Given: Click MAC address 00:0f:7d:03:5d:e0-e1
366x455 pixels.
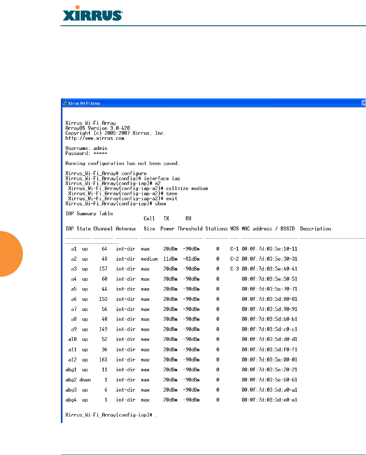Looking at the screenshot, I should (x=270, y=400).
